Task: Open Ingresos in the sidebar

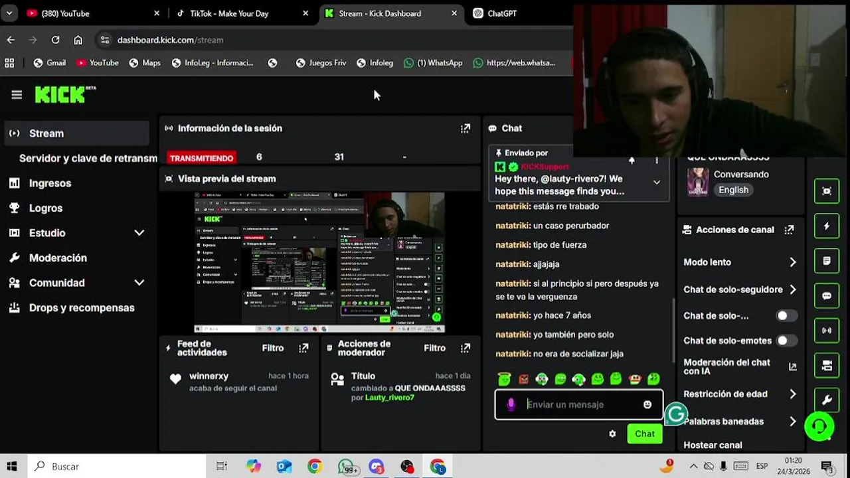Action: click(50, 183)
